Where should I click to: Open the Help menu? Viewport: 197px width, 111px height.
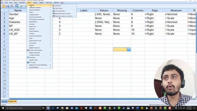[62, 2]
